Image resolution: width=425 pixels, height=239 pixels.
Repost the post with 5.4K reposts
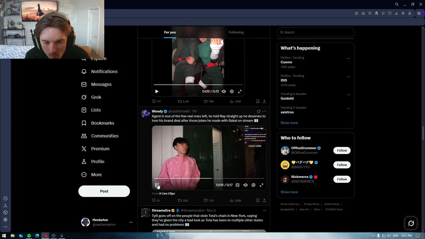(183, 101)
